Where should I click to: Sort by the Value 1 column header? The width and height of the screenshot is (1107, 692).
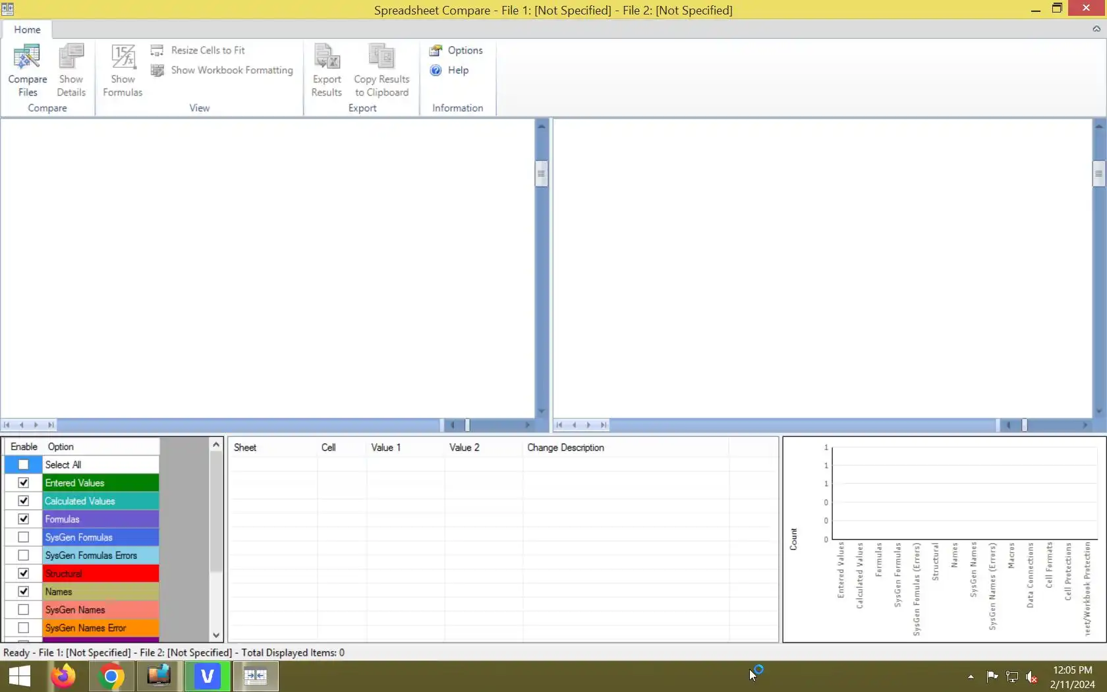click(x=405, y=447)
